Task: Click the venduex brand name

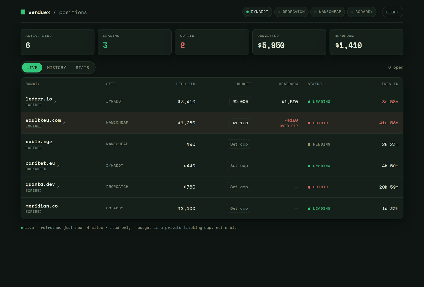Action: [39, 12]
